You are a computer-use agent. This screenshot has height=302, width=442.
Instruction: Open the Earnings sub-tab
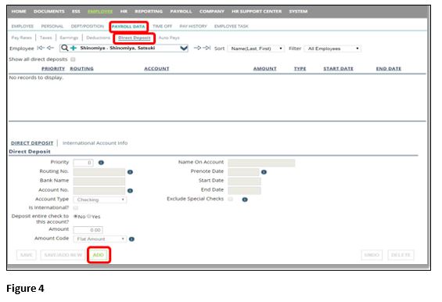click(x=69, y=38)
